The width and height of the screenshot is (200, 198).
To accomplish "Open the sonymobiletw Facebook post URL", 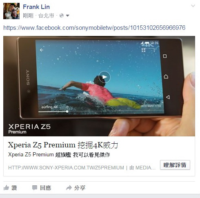I will click(94, 28).
